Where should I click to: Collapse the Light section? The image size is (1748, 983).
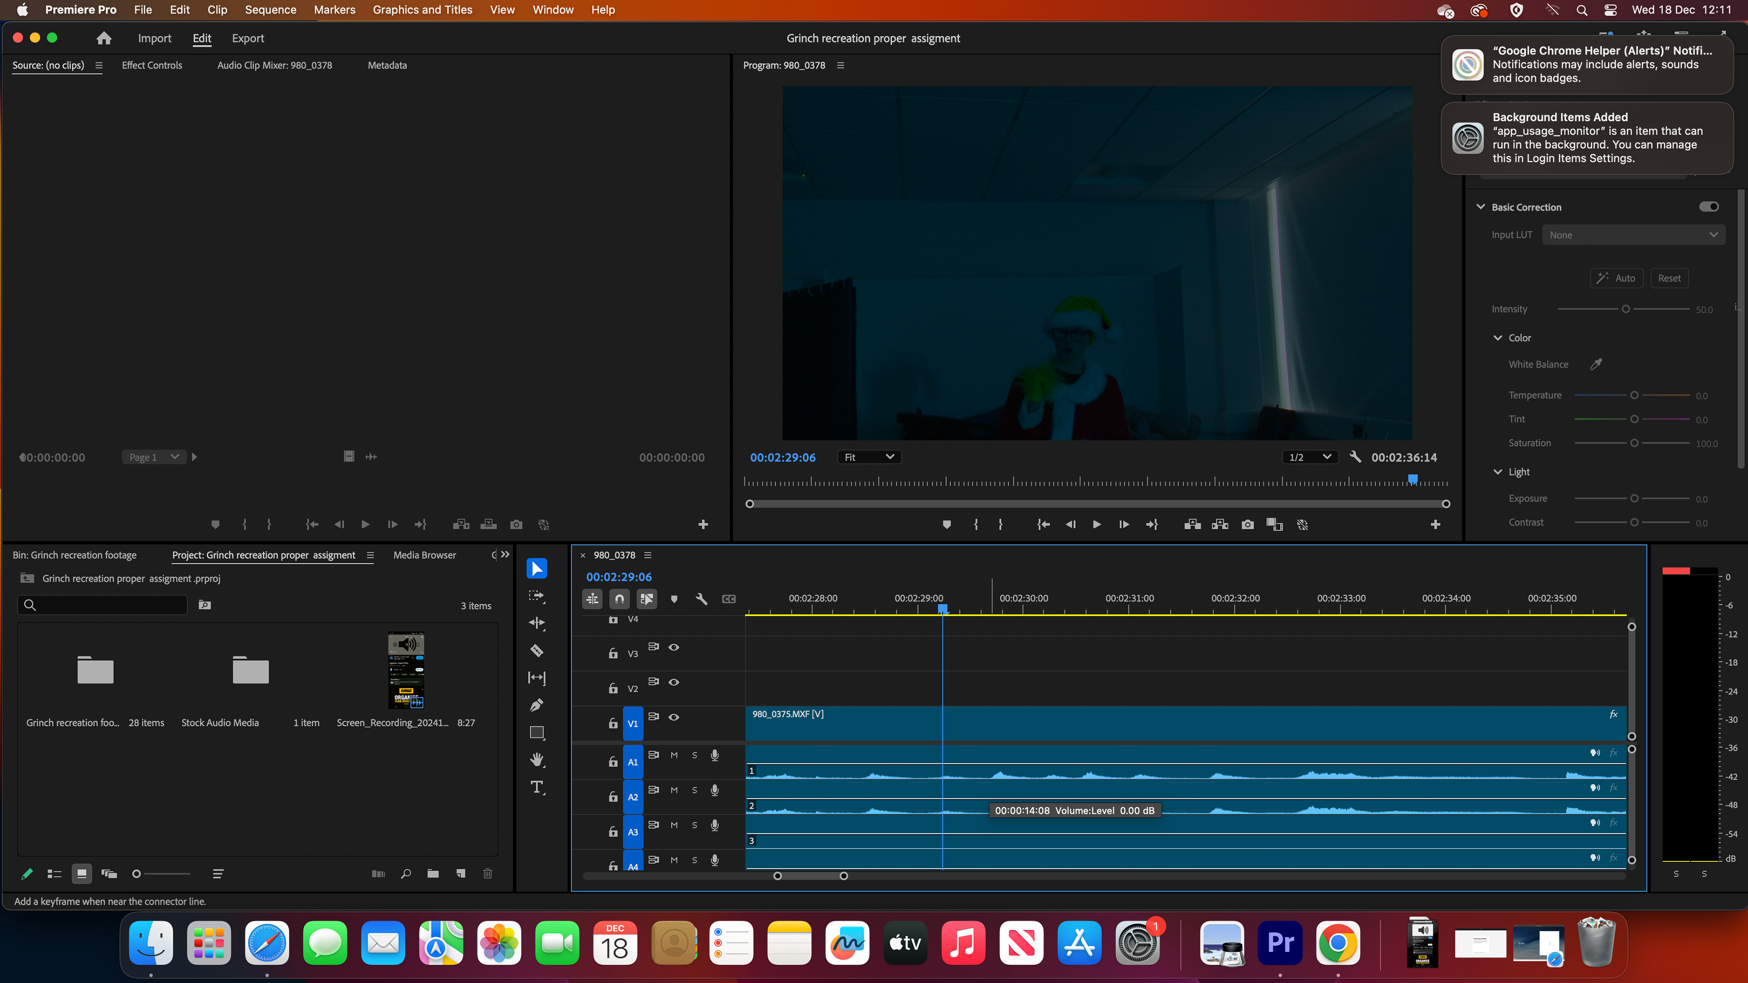click(1497, 472)
